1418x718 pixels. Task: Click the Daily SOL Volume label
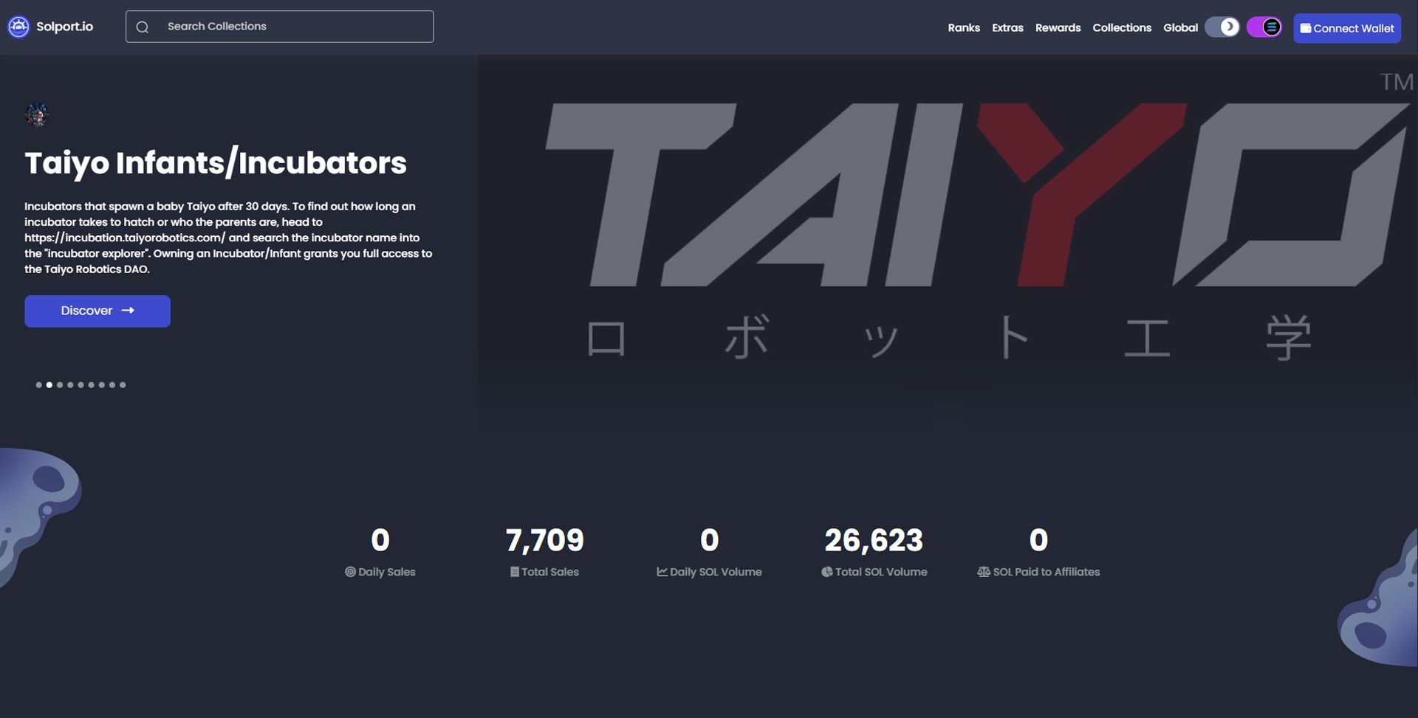716,572
